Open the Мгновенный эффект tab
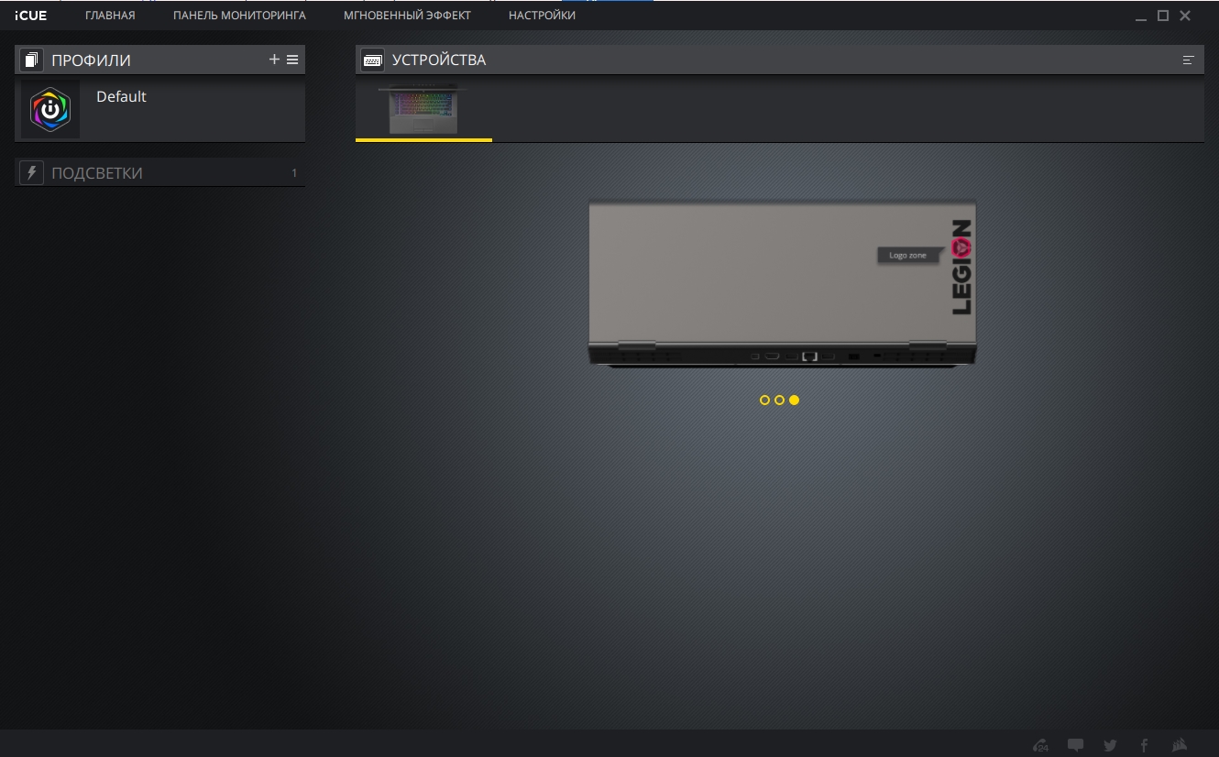 407,16
